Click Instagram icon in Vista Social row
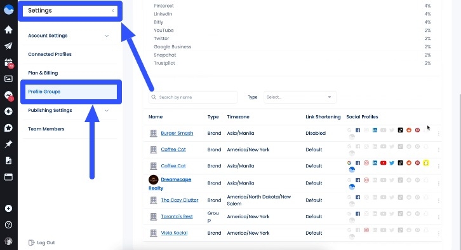The width and height of the screenshot is (461, 250). pos(366,230)
